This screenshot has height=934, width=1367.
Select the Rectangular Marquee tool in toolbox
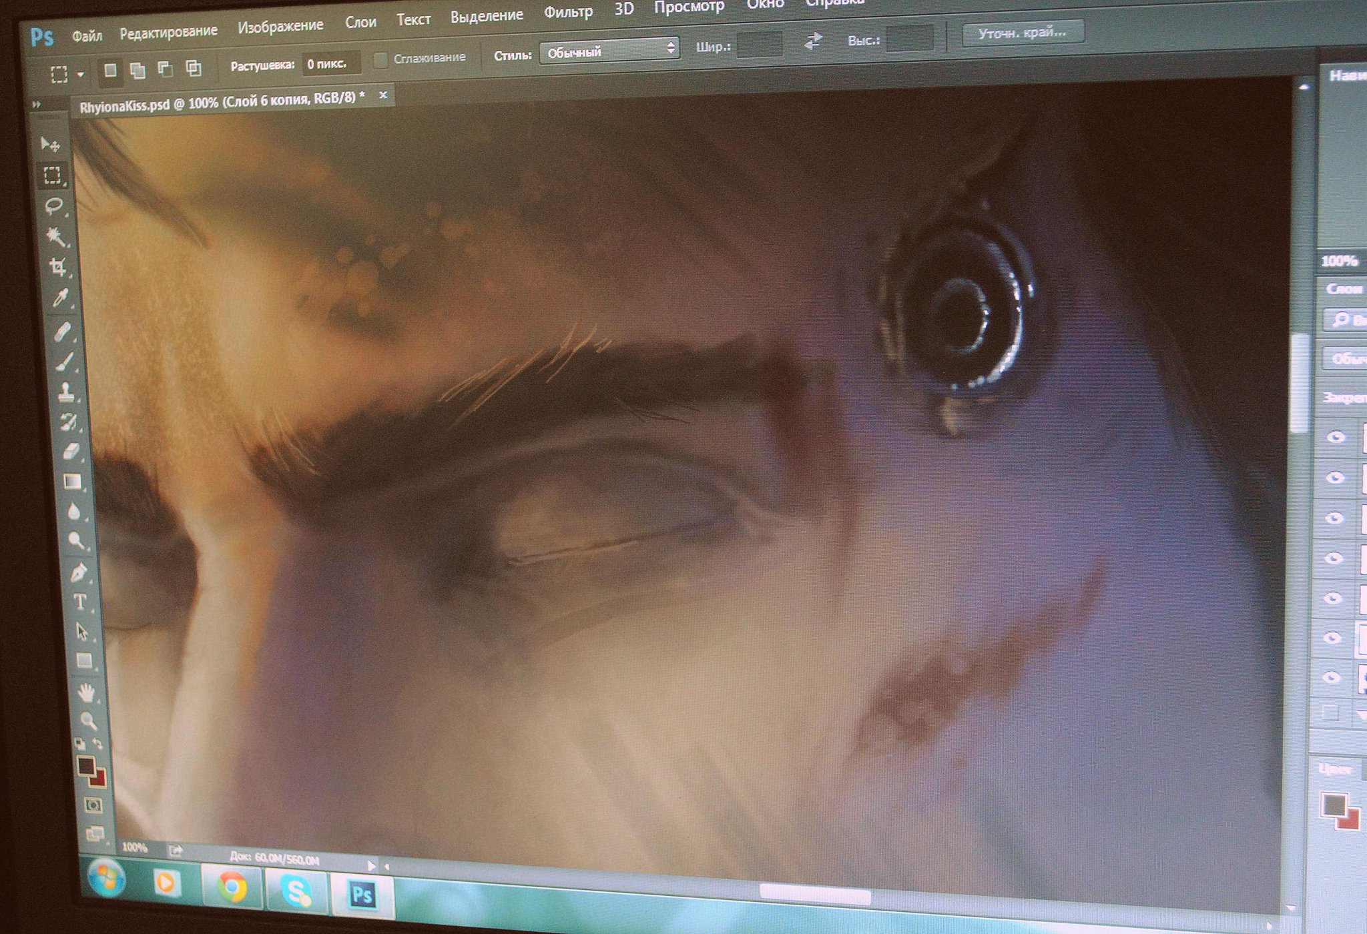pos(52,175)
